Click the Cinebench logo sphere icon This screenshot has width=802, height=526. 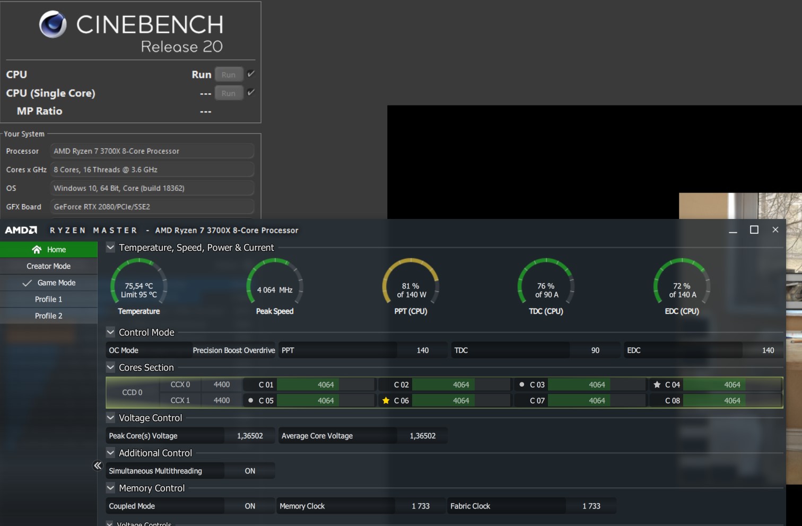click(x=53, y=24)
